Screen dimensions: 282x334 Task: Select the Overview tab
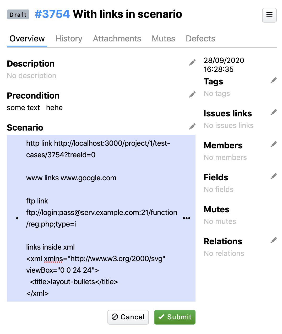coord(27,39)
